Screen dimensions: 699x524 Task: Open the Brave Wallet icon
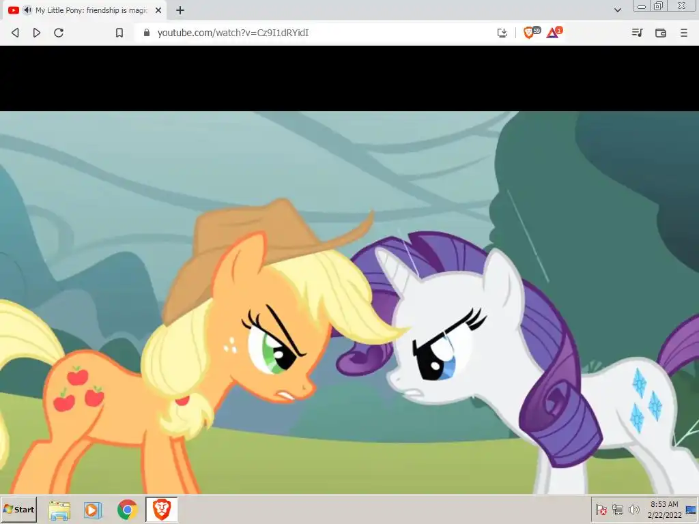[x=661, y=33]
